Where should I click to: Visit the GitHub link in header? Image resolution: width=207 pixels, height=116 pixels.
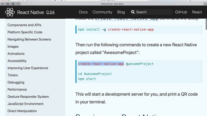click(x=181, y=12)
